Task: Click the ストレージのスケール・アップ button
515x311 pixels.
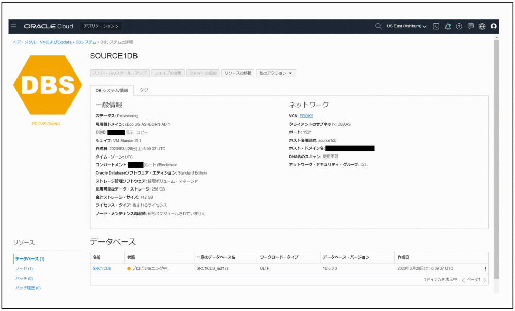Action: pos(120,73)
